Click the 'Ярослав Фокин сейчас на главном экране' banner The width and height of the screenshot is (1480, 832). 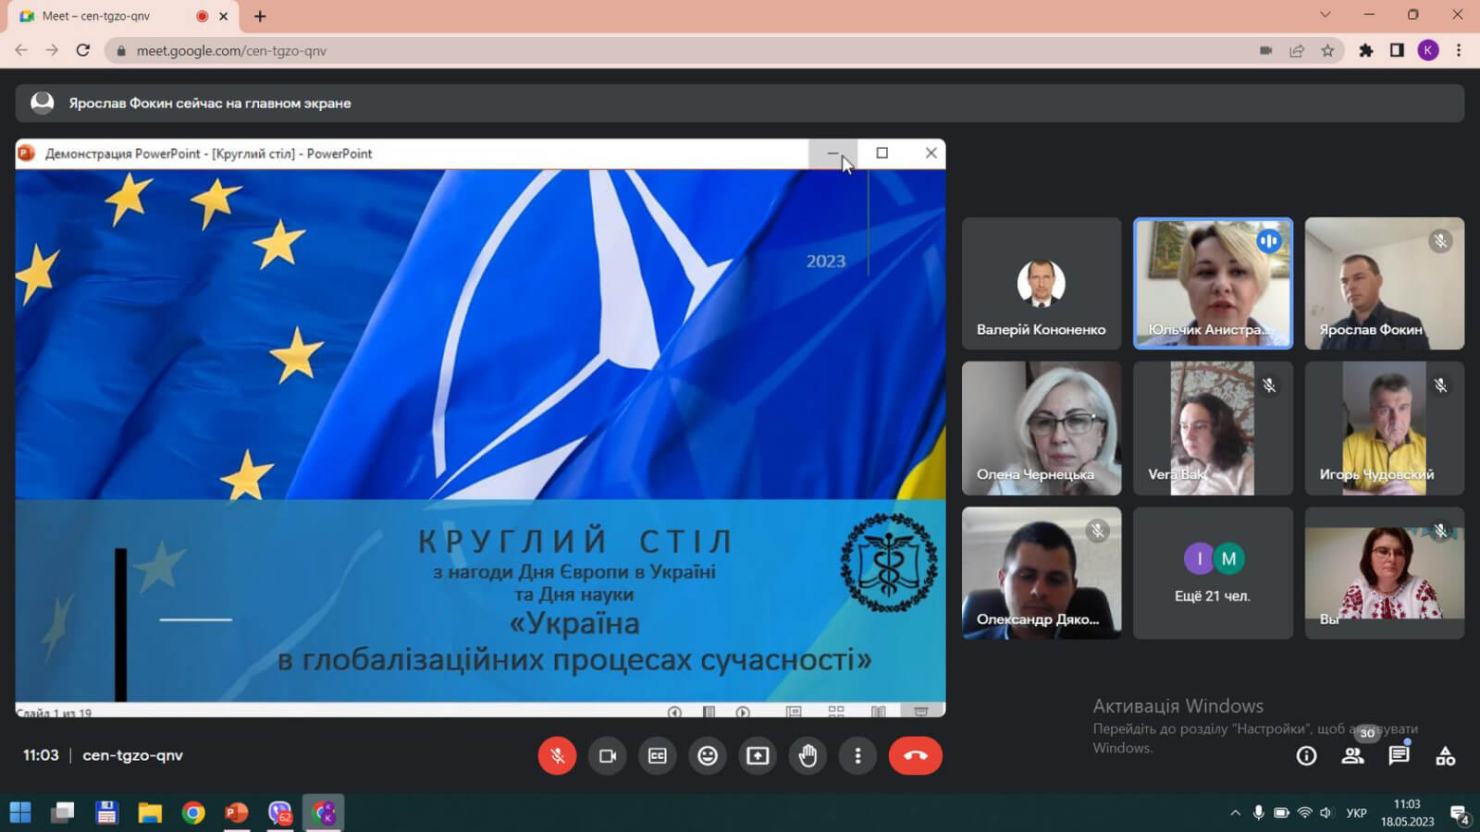point(739,103)
